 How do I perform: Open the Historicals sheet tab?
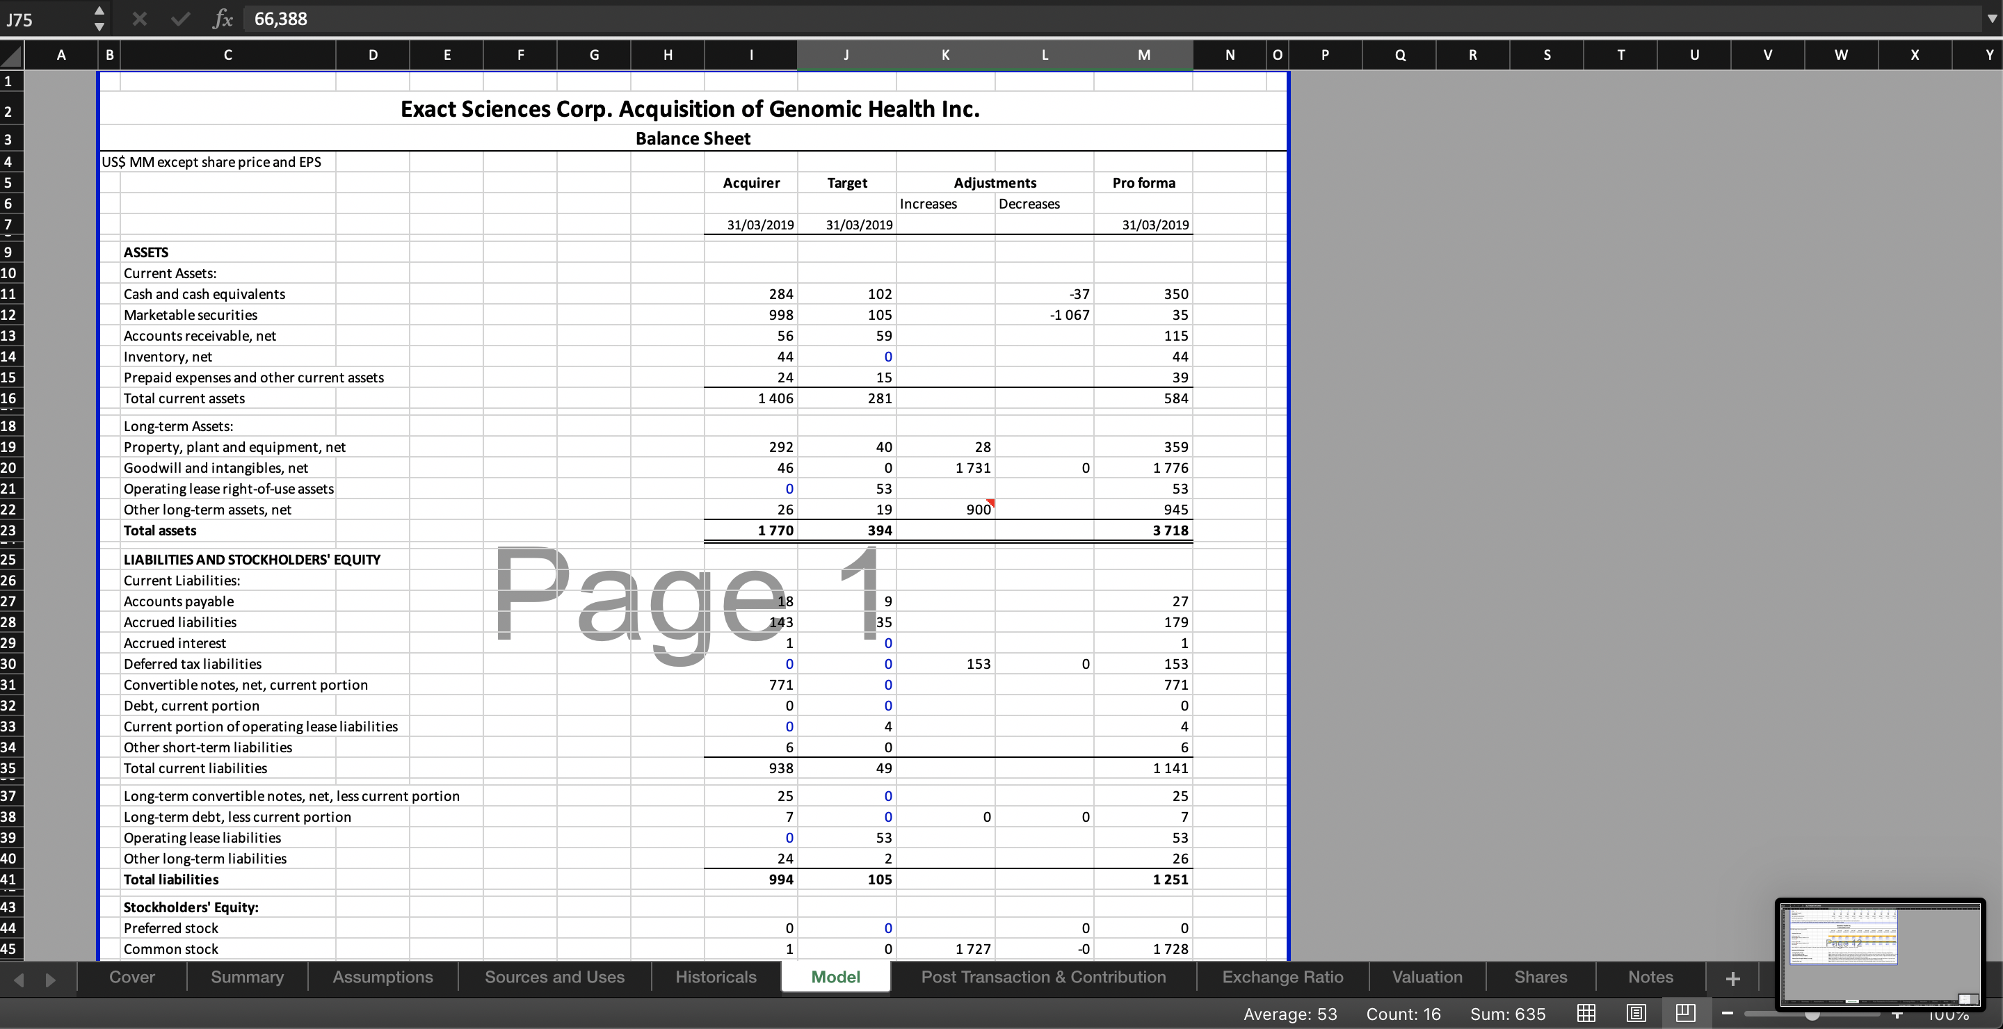point(716,977)
